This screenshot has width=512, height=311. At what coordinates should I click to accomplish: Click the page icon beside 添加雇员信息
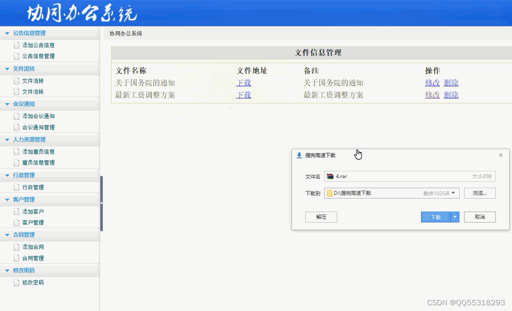[17, 152]
